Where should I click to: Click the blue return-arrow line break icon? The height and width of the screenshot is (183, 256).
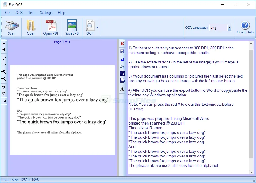click(122, 60)
